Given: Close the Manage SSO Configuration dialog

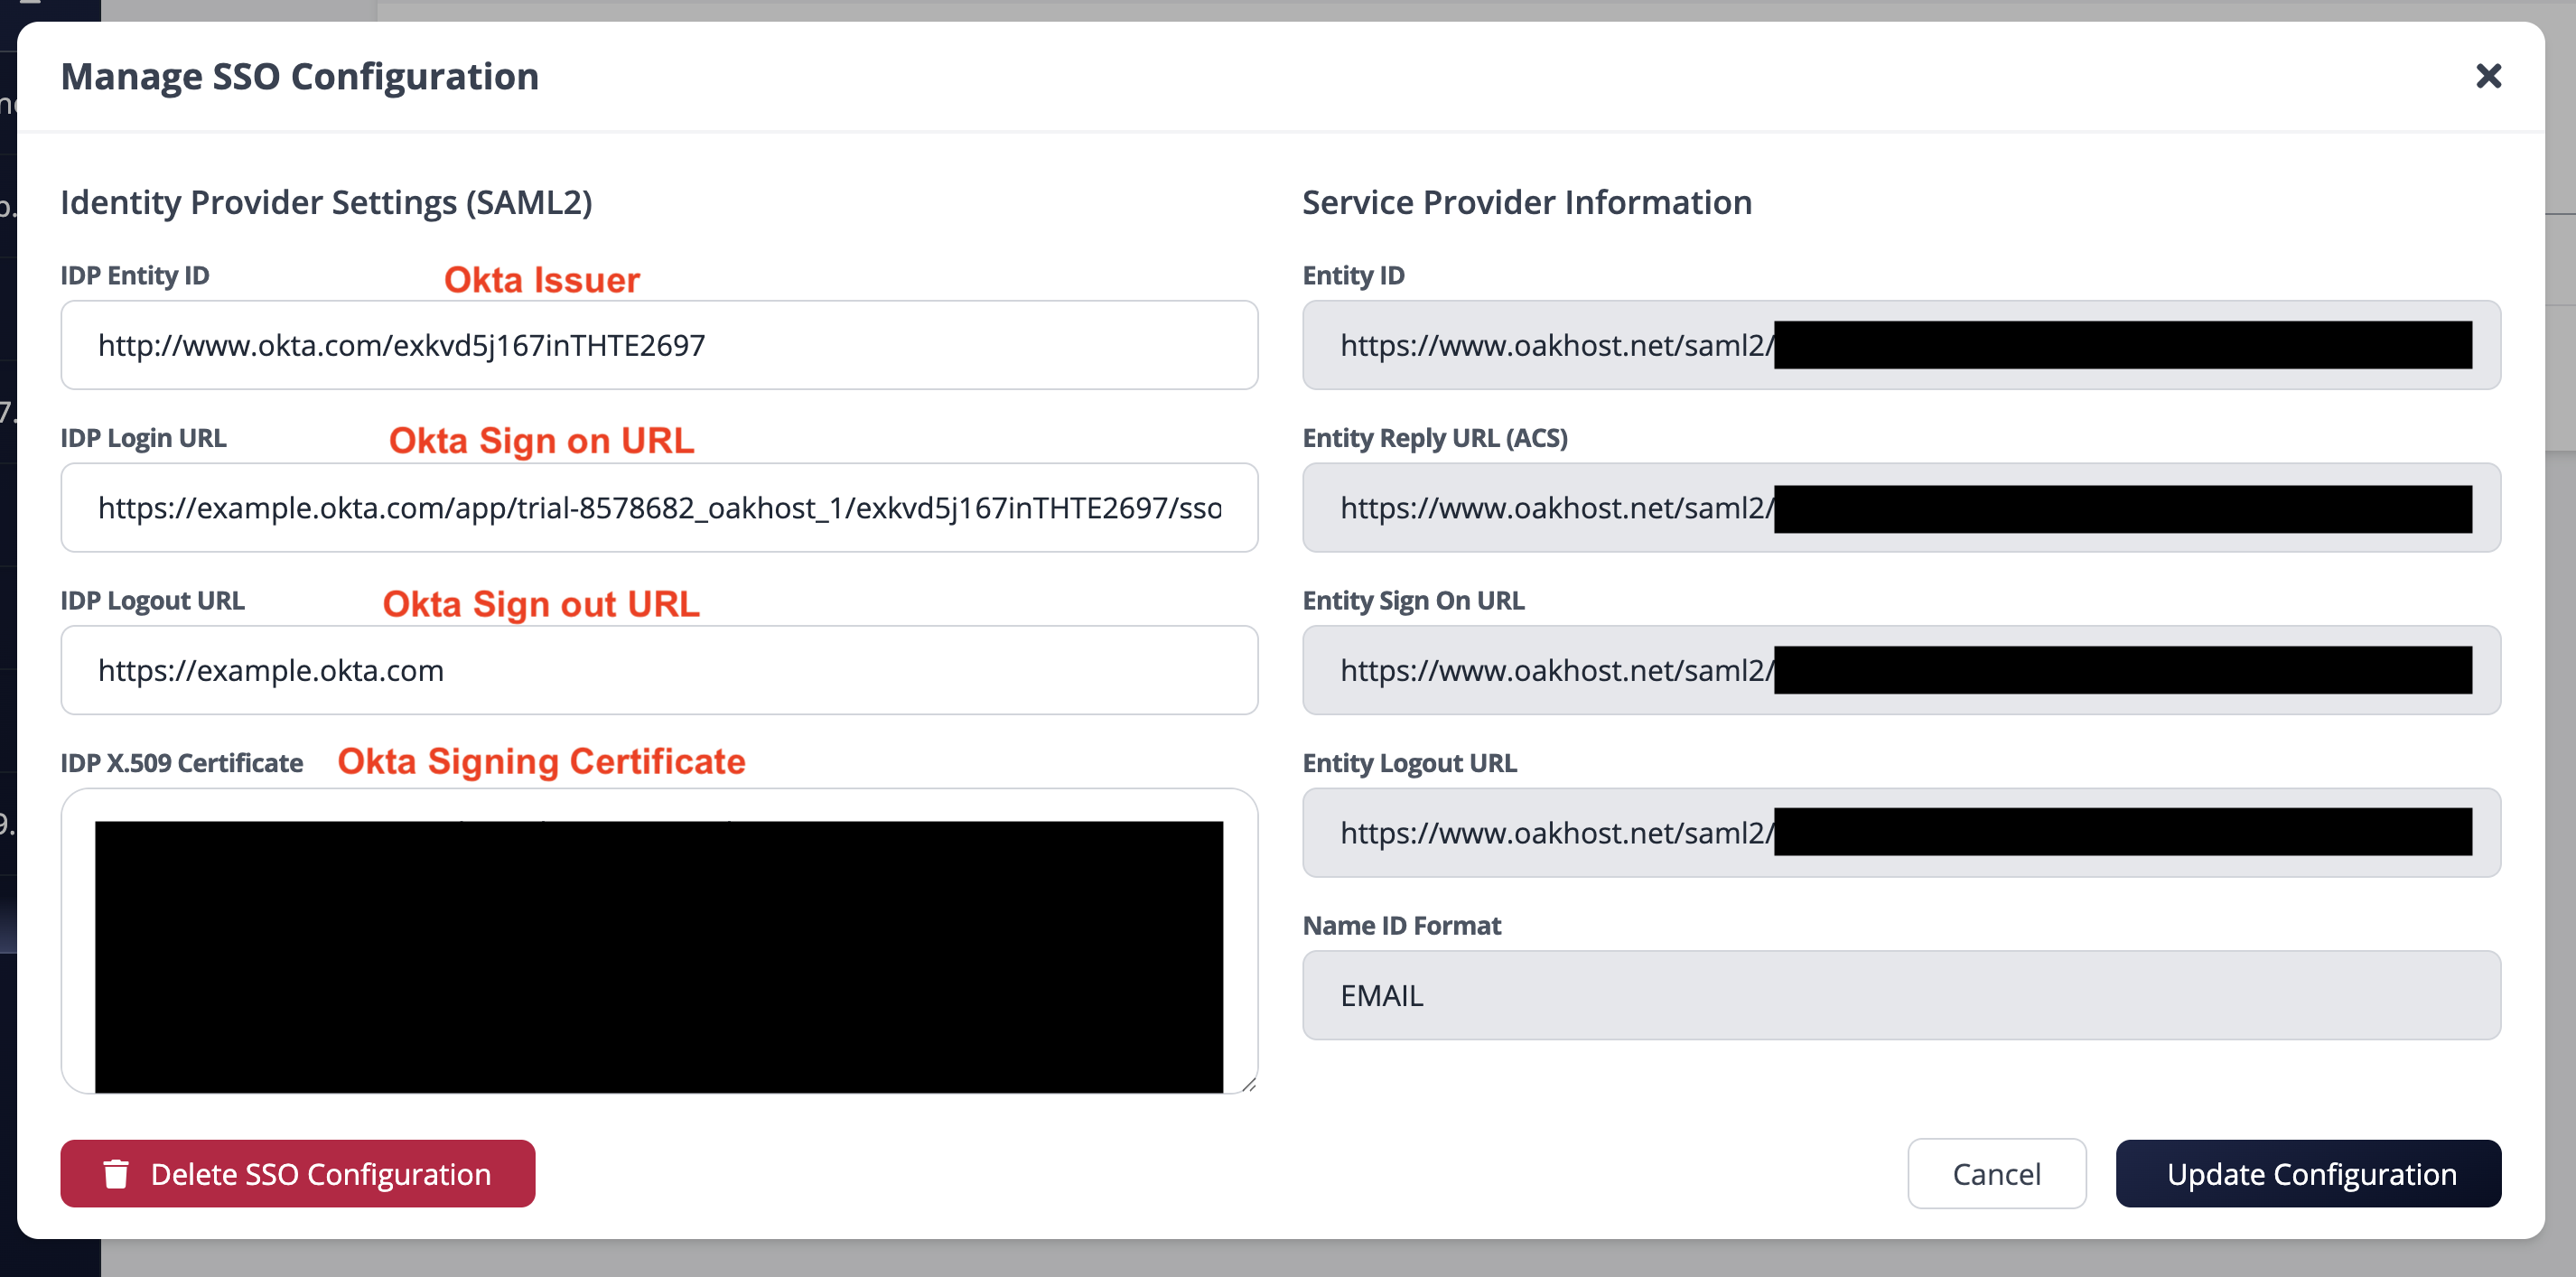Looking at the screenshot, I should click(x=2487, y=76).
